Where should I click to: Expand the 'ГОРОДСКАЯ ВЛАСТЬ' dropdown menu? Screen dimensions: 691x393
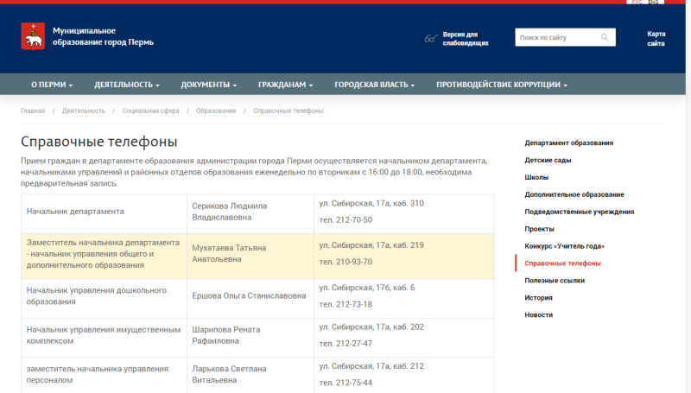coord(375,85)
